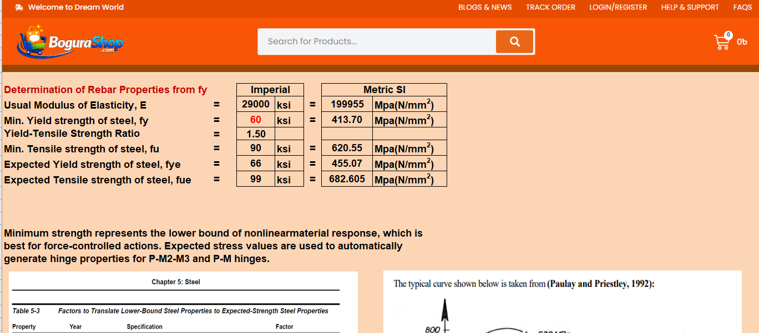This screenshot has height=333, width=759.
Task: Open BLOGS & NEWS link
Action: (485, 7)
